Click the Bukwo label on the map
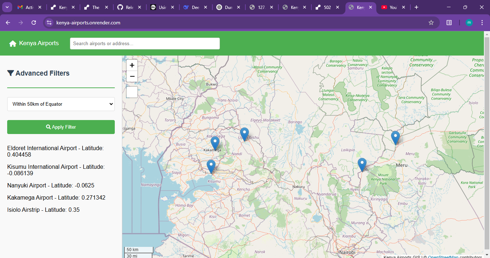 click(212, 85)
